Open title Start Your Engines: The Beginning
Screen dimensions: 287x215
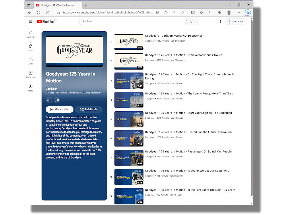[x=188, y=113]
